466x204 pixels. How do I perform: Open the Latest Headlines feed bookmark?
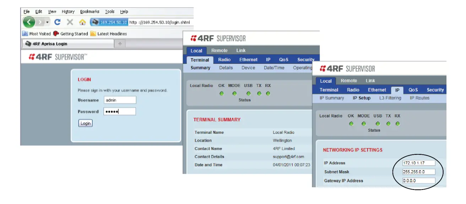(x=108, y=34)
